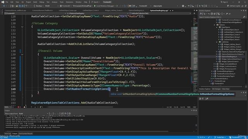Collapse code block at line 139
The height and width of the screenshot is (139, 248).
click(22, 54)
